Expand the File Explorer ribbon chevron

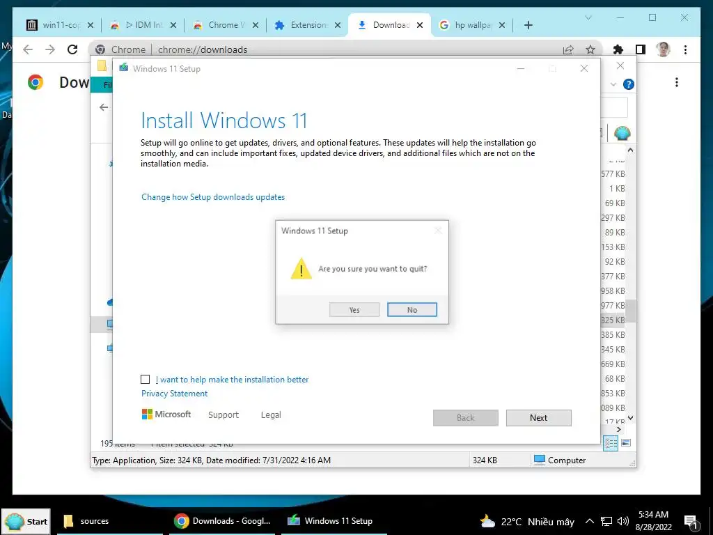(x=613, y=84)
